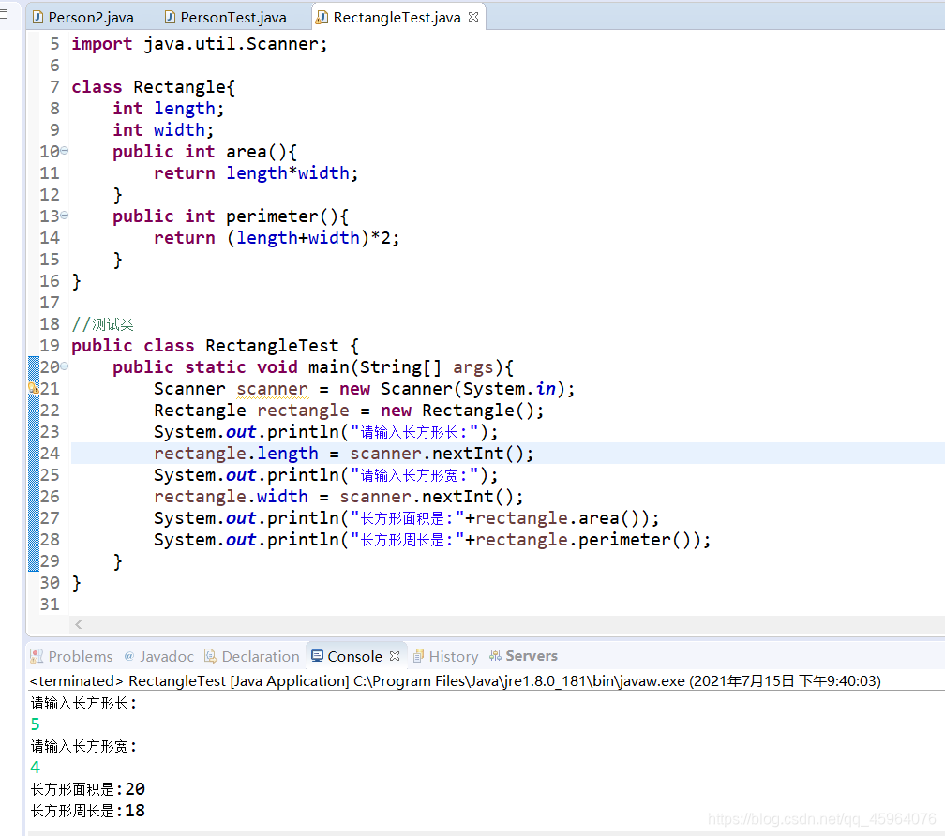Click the string '请输入长方形宽:' on line 25

[414, 476]
